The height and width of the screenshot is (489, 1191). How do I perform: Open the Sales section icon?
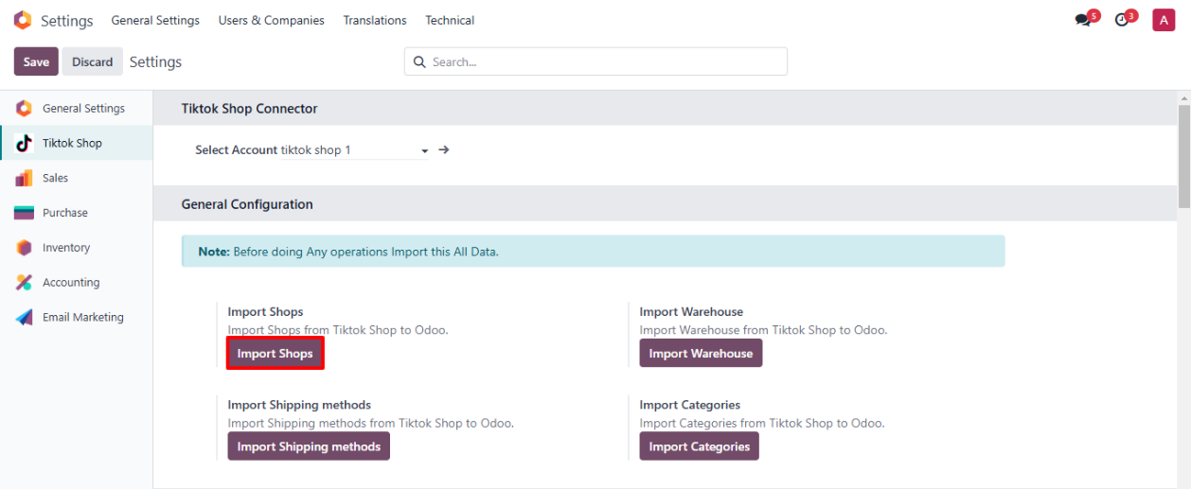pyautogui.click(x=24, y=179)
